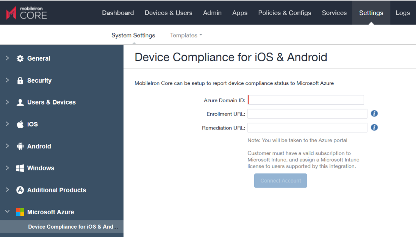Image resolution: width=416 pixels, height=237 pixels.
Task: Select Device Compliance for iOS & Android item
Action: pyautogui.click(x=61, y=227)
